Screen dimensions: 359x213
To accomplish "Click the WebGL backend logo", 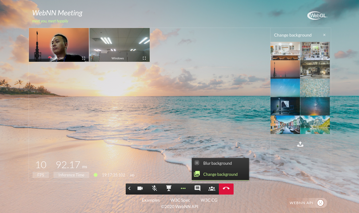I will point(317,16).
